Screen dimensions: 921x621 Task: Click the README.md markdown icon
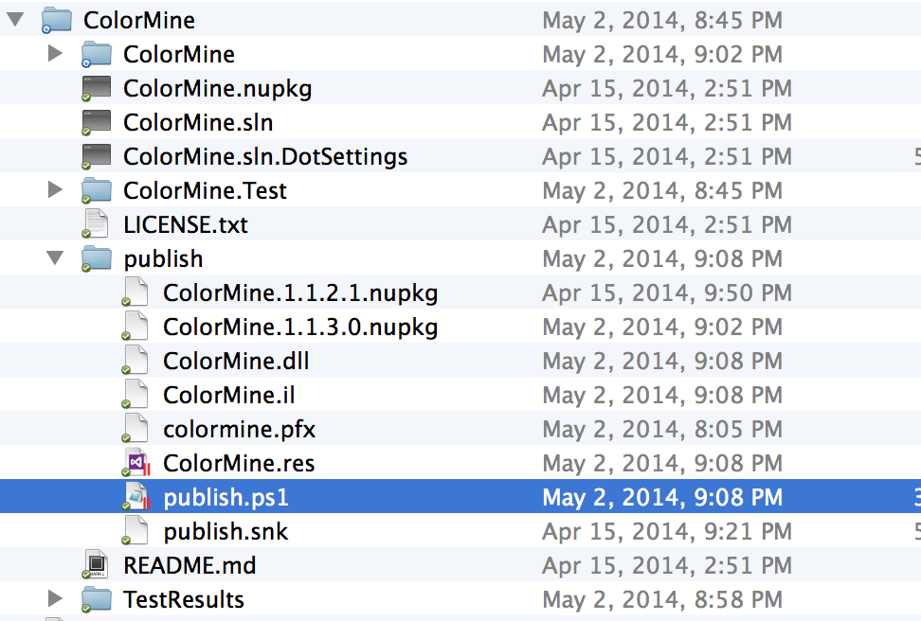click(95, 564)
